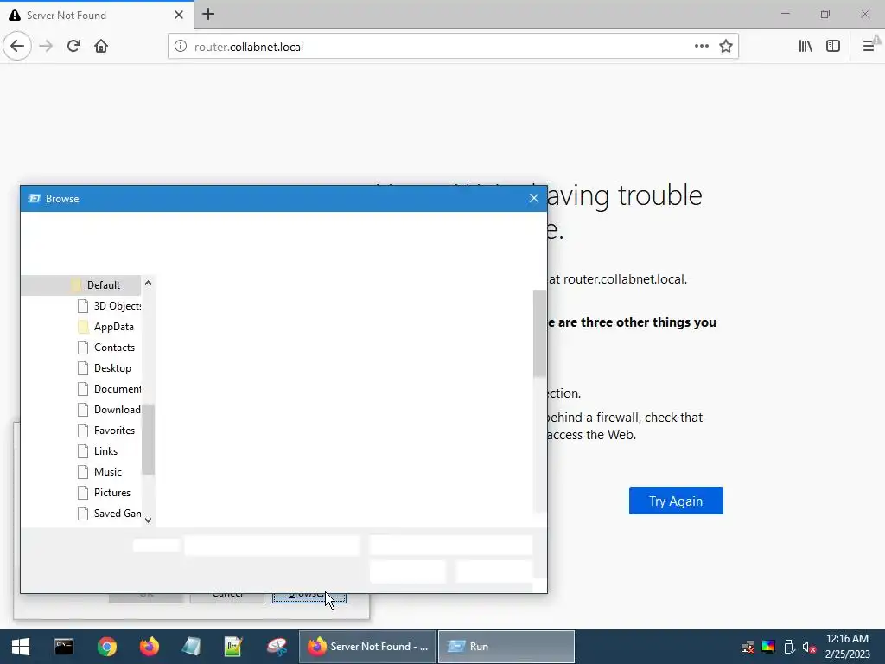Select 3D Objects in folder tree

click(109, 306)
